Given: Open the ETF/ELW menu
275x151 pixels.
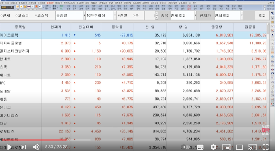Looking at the screenshot, I should pos(23,3).
